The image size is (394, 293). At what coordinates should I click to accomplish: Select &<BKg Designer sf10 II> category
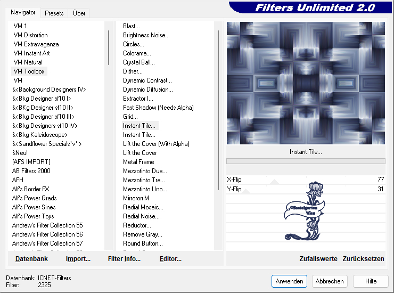tap(43, 108)
